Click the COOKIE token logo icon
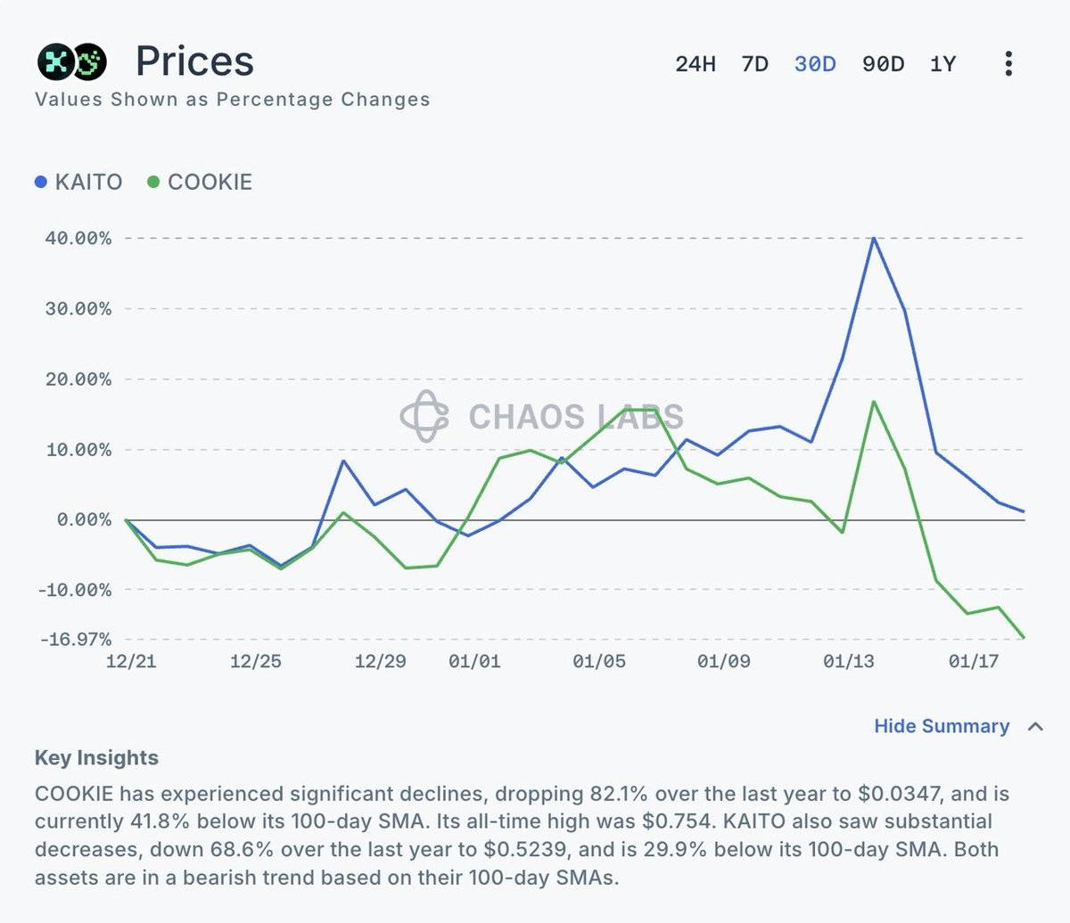The height and width of the screenshot is (923, 1070). point(89,61)
